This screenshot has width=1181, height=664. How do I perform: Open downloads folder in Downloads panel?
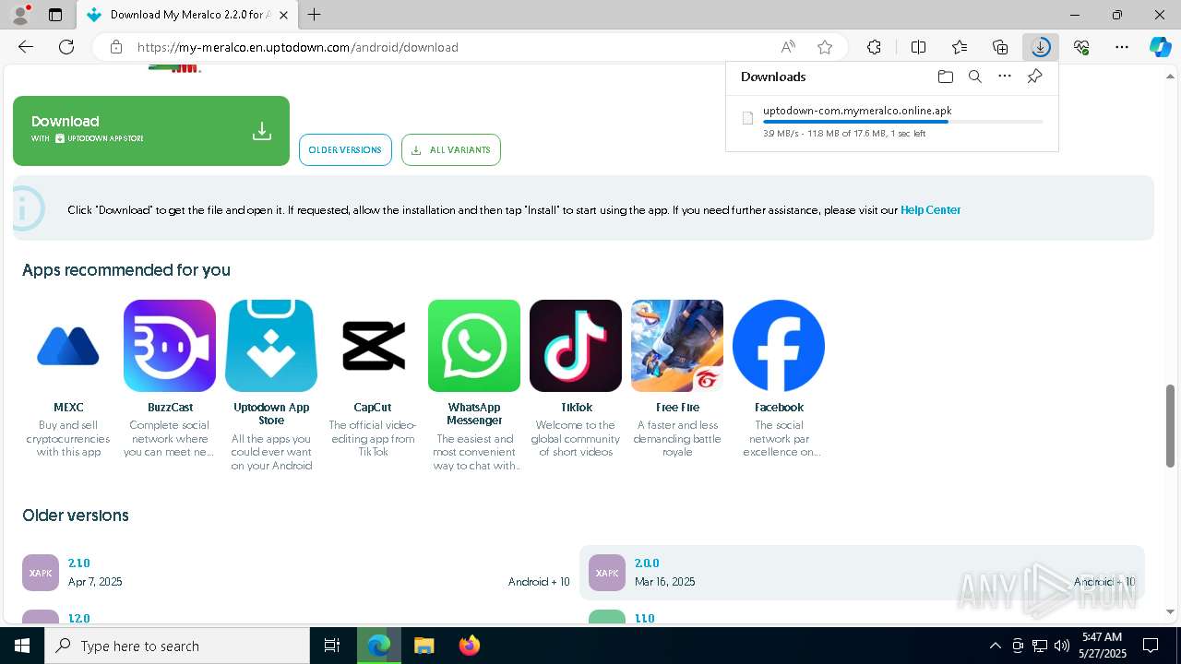click(945, 77)
